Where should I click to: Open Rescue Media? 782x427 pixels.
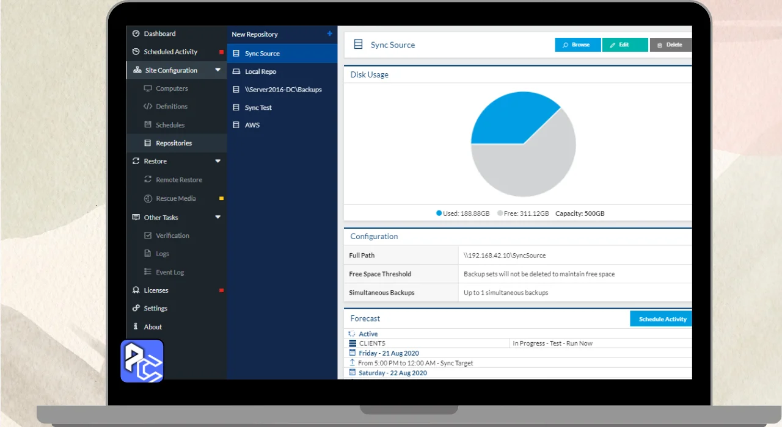coord(177,198)
